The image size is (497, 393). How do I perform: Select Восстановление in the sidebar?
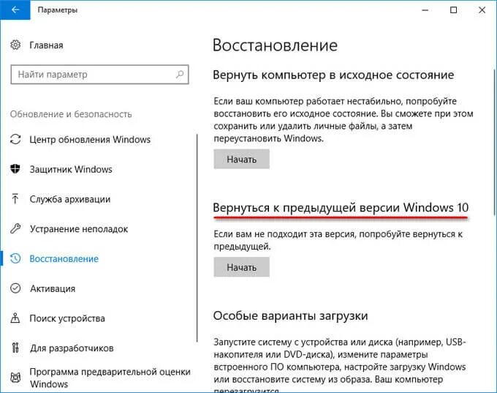tap(64, 259)
